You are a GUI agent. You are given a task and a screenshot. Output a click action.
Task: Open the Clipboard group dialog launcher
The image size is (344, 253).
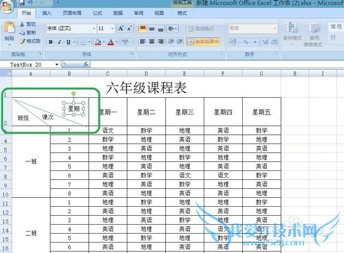pyautogui.click(x=40, y=54)
